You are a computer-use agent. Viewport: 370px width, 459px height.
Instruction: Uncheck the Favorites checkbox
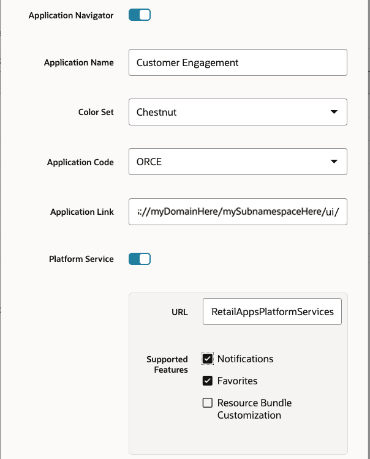coord(208,381)
